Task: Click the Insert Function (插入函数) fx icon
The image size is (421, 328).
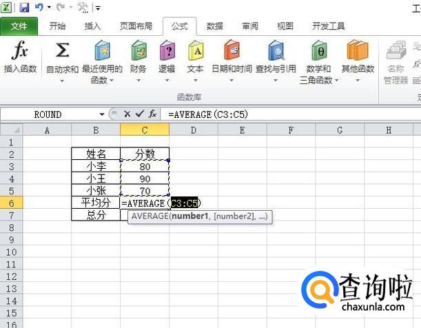Action: pyautogui.click(x=20, y=50)
